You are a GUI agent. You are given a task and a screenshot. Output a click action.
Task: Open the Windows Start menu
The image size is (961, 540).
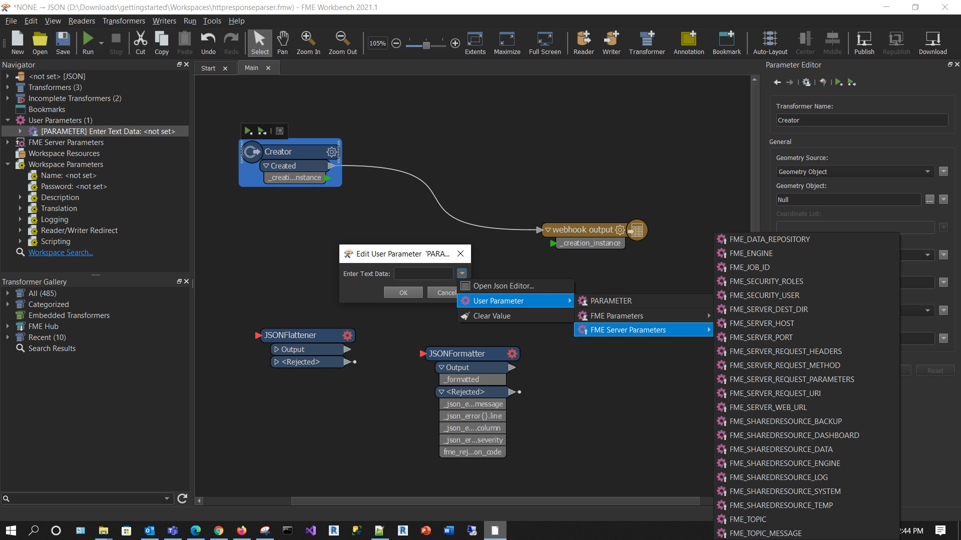point(11,530)
